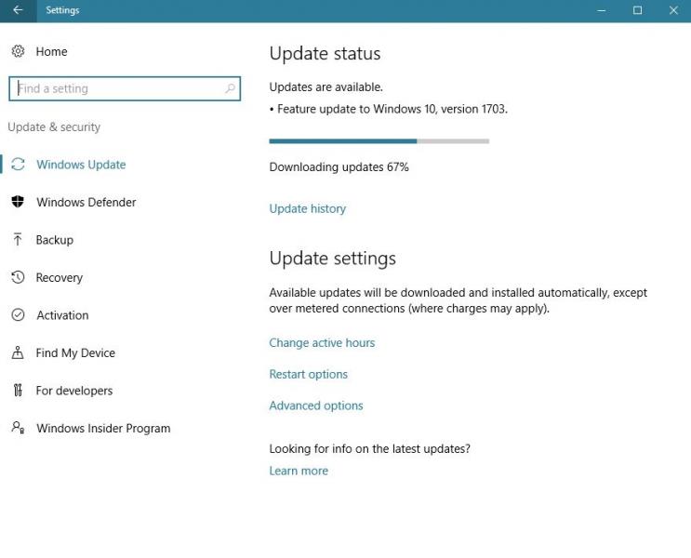Focus the Find a setting search box
Viewport: 691px width, 558px height.
point(116,88)
